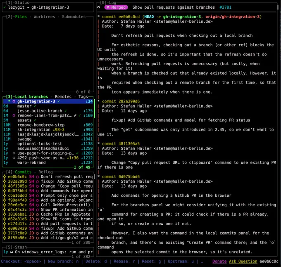
Task: Click the stash box icon before 'On windows_error_logs'
Action: pos(12,252)
